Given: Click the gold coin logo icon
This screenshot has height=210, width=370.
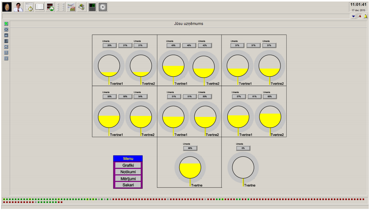Looking at the screenshot, I should click(7, 7).
